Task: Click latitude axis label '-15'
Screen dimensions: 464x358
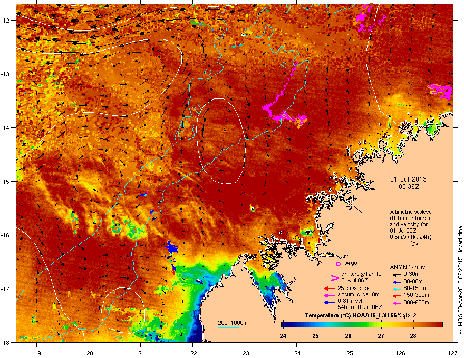Action: coord(5,181)
